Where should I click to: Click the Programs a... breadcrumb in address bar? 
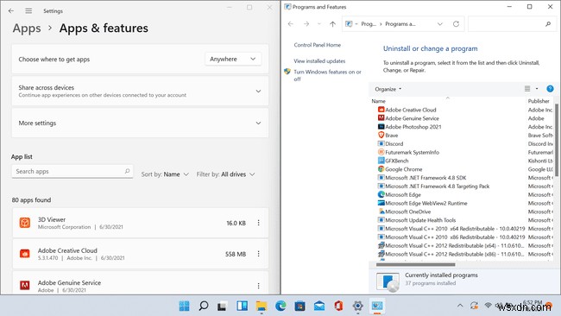click(400, 24)
